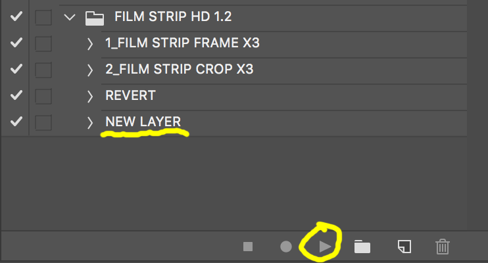The height and width of the screenshot is (263, 488).
Task: Click the Delete trash can icon
Action: (x=442, y=247)
